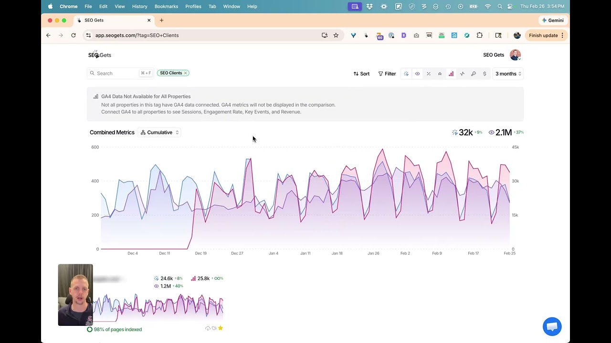Open the File menu
This screenshot has height=343, width=611.
click(88, 6)
